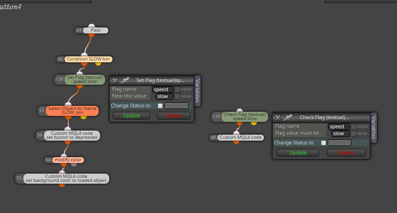Click Change Status field in Check Flag panel
Viewport: 397px width, 213px height.
point(340,143)
